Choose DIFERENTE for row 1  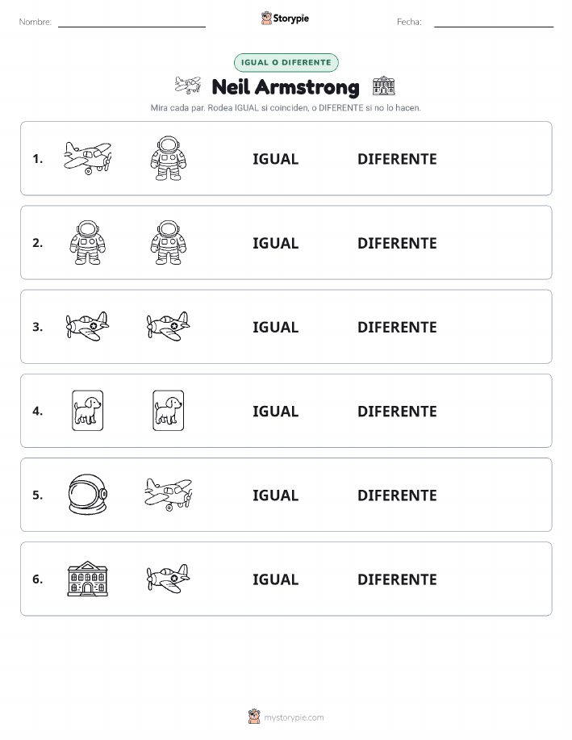tap(397, 159)
